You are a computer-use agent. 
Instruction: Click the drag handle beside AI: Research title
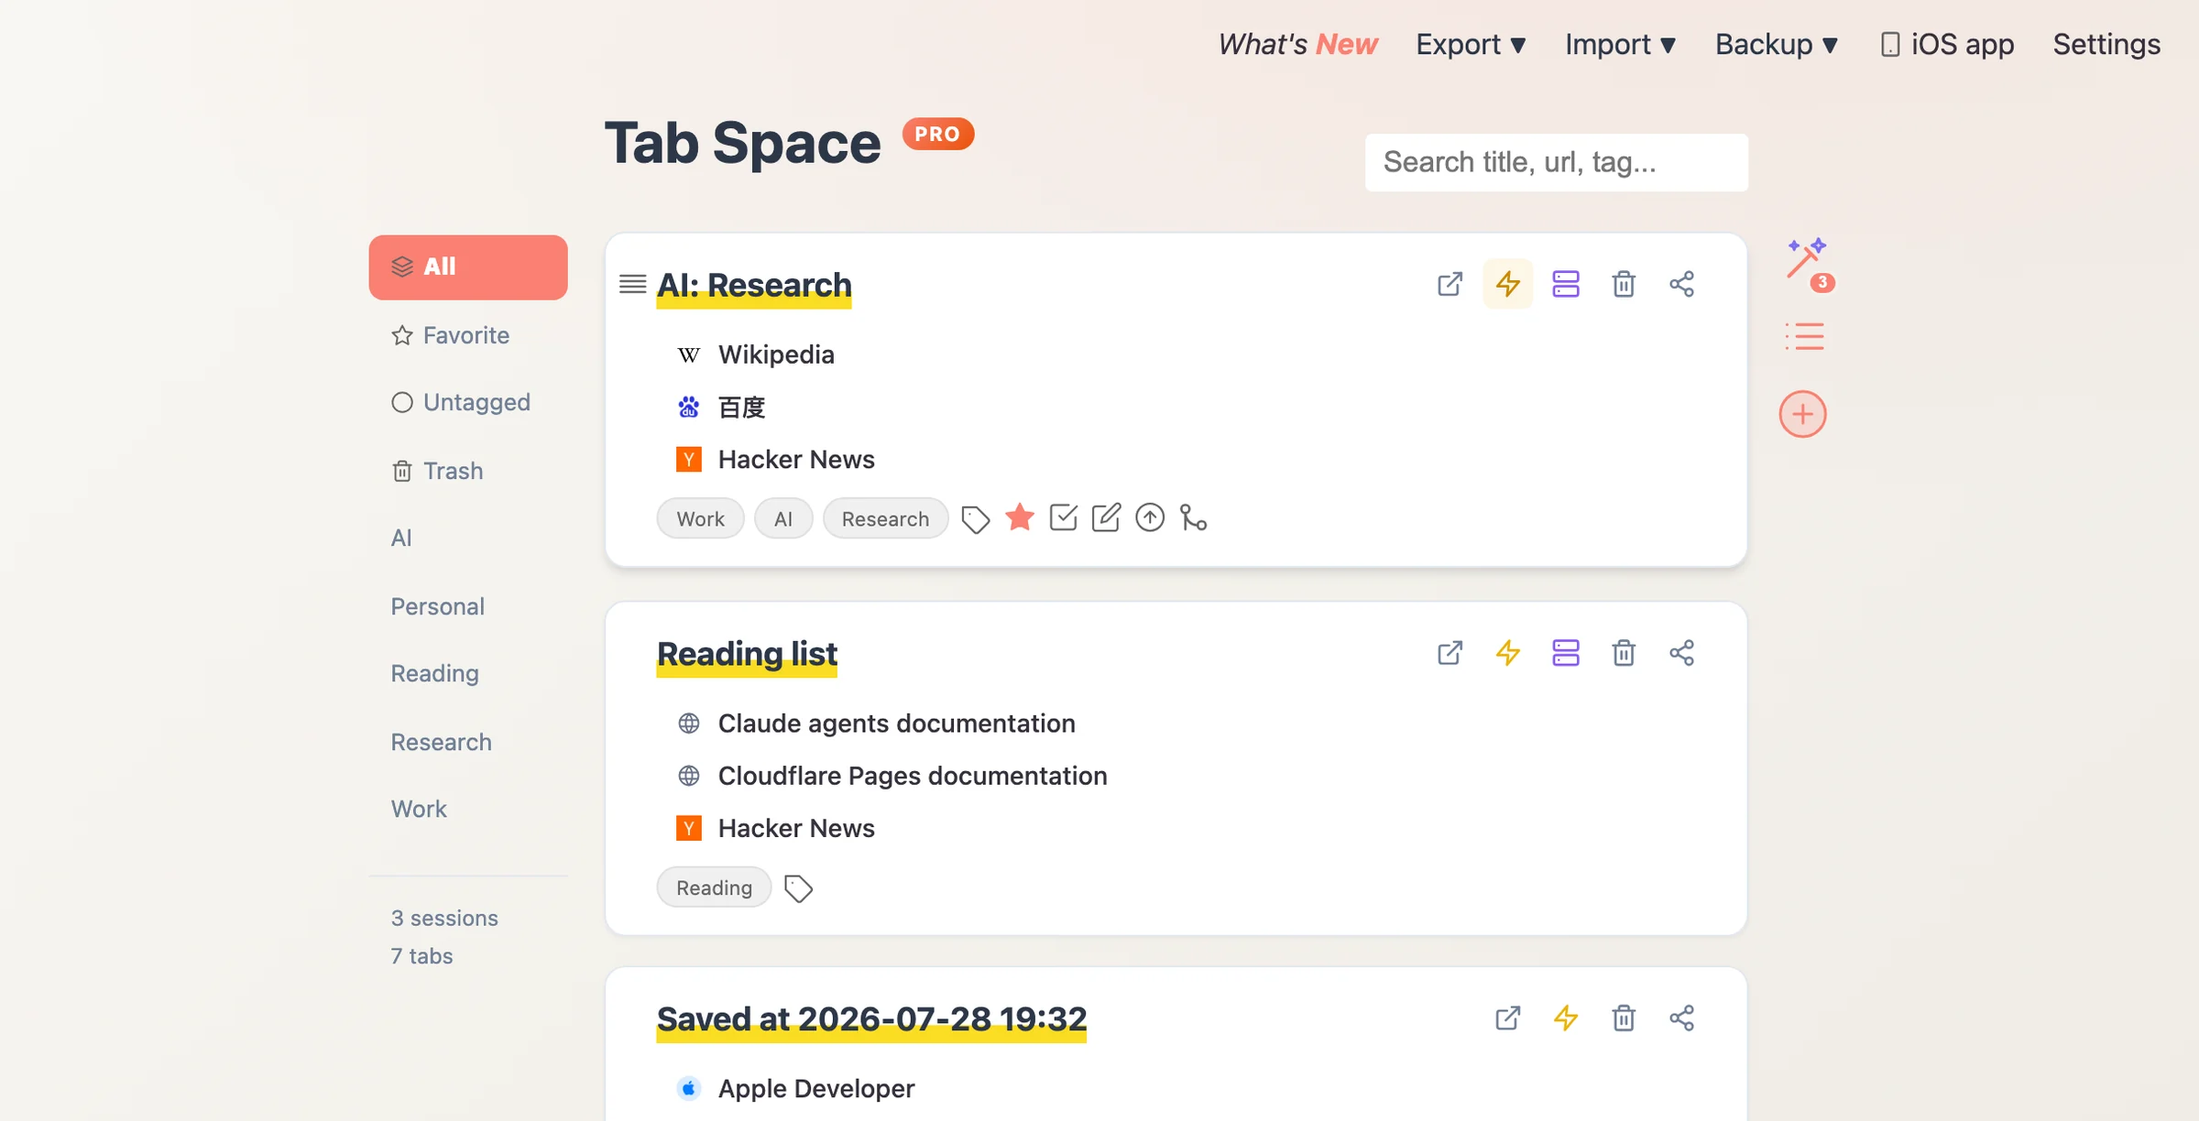click(633, 285)
